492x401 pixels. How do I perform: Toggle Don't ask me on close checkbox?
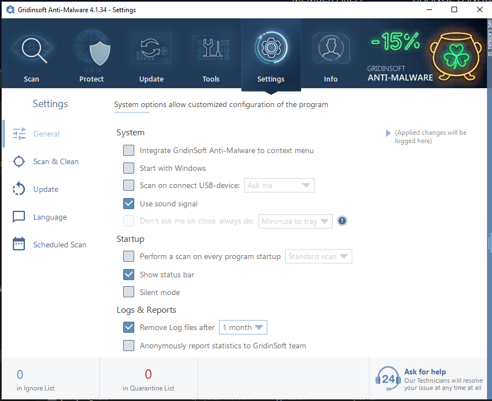(129, 221)
